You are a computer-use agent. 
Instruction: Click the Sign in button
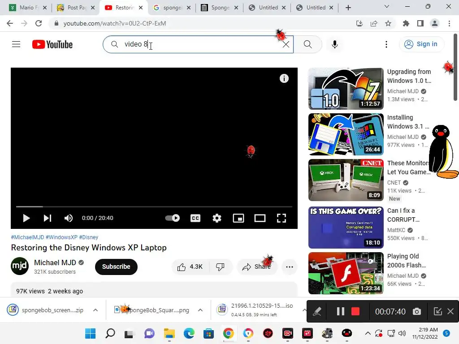(421, 44)
